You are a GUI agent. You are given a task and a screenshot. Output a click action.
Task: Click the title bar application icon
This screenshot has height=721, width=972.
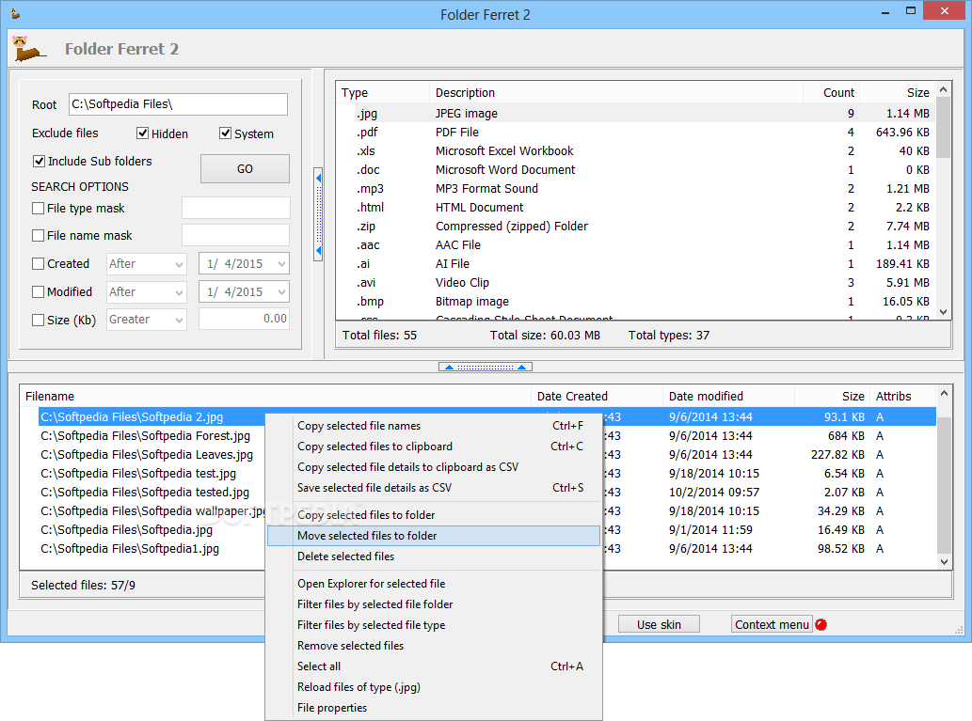point(15,13)
